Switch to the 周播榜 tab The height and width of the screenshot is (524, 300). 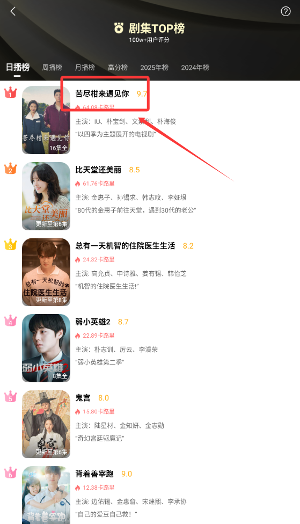click(x=52, y=67)
